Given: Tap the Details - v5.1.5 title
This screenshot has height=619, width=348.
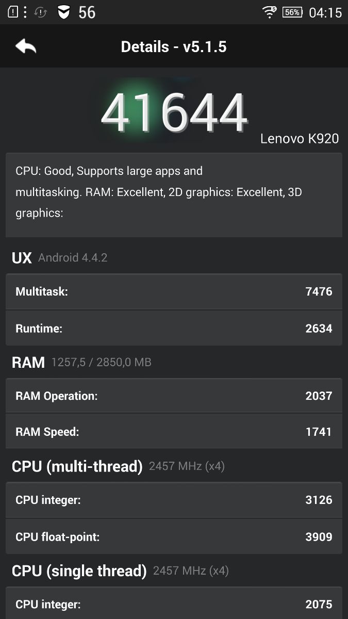Looking at the screenshot, I should (174, 47).
